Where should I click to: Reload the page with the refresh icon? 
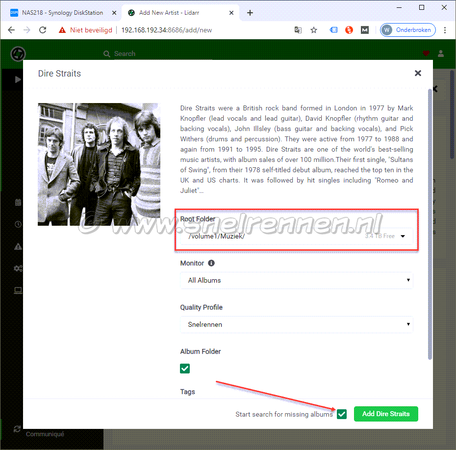pos(43,30)
